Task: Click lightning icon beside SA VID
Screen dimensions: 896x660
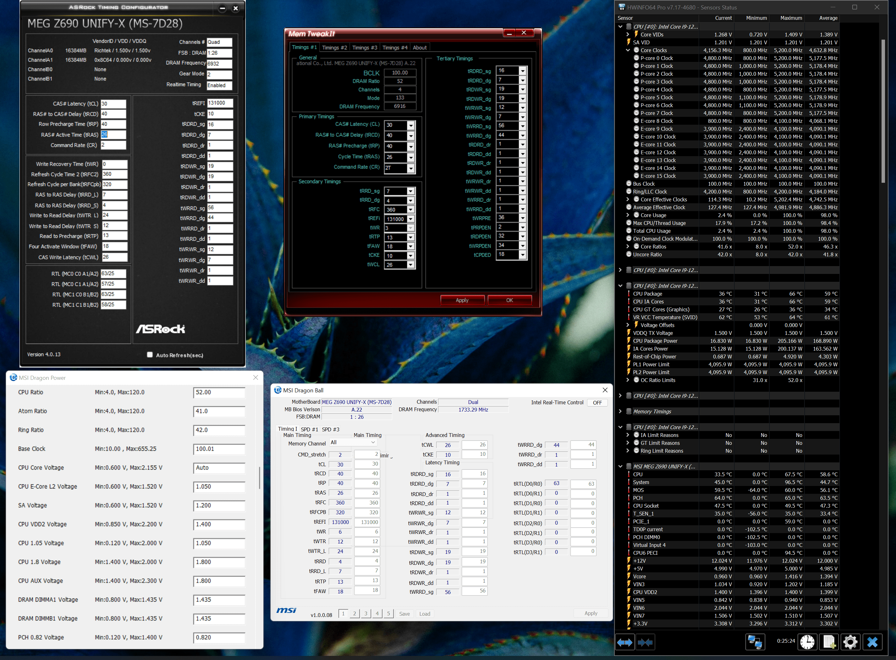Action: (629, 42)
